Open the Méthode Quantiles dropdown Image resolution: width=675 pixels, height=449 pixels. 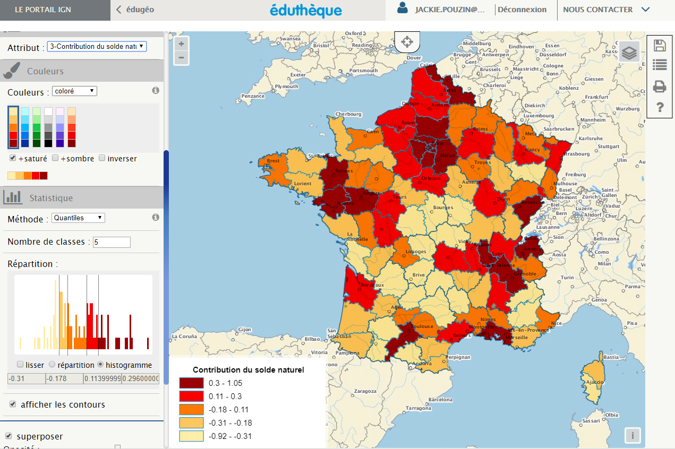click(78, 218)
